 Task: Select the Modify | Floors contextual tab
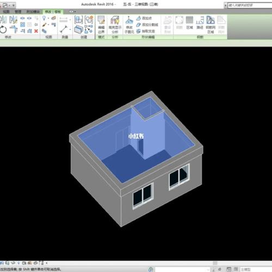click(x=53, y=12)
